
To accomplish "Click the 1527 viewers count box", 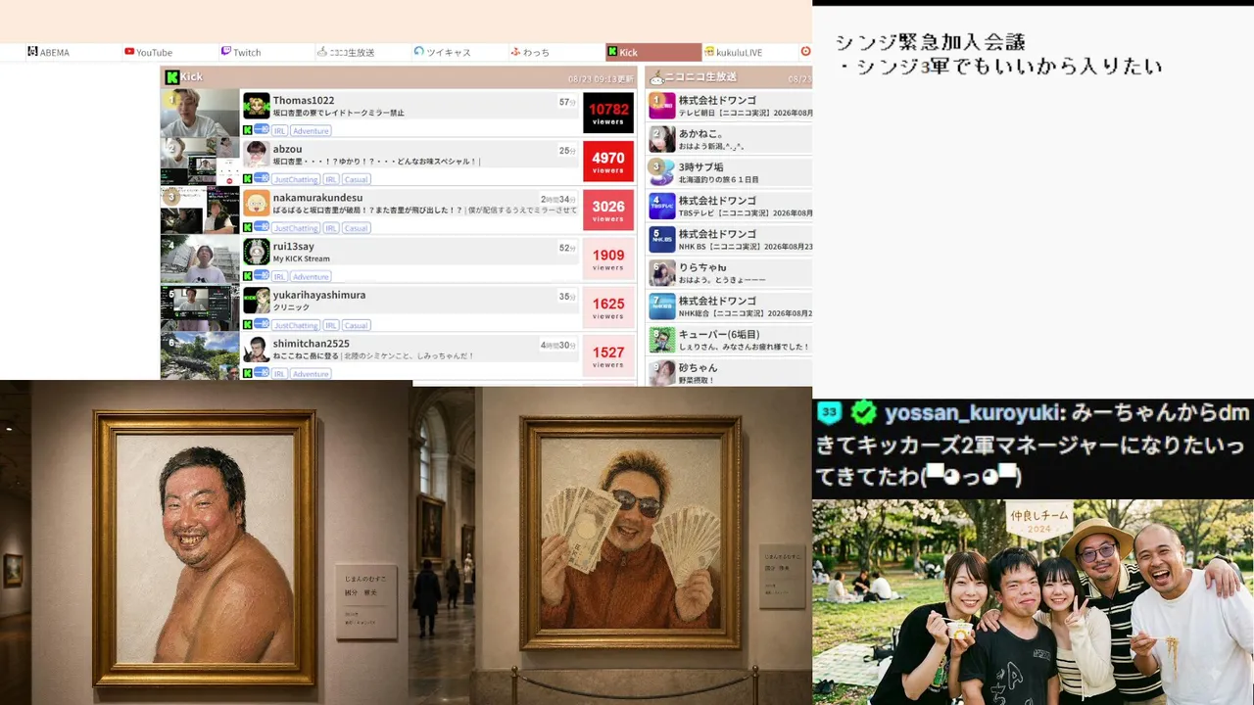I will (608, 355).
